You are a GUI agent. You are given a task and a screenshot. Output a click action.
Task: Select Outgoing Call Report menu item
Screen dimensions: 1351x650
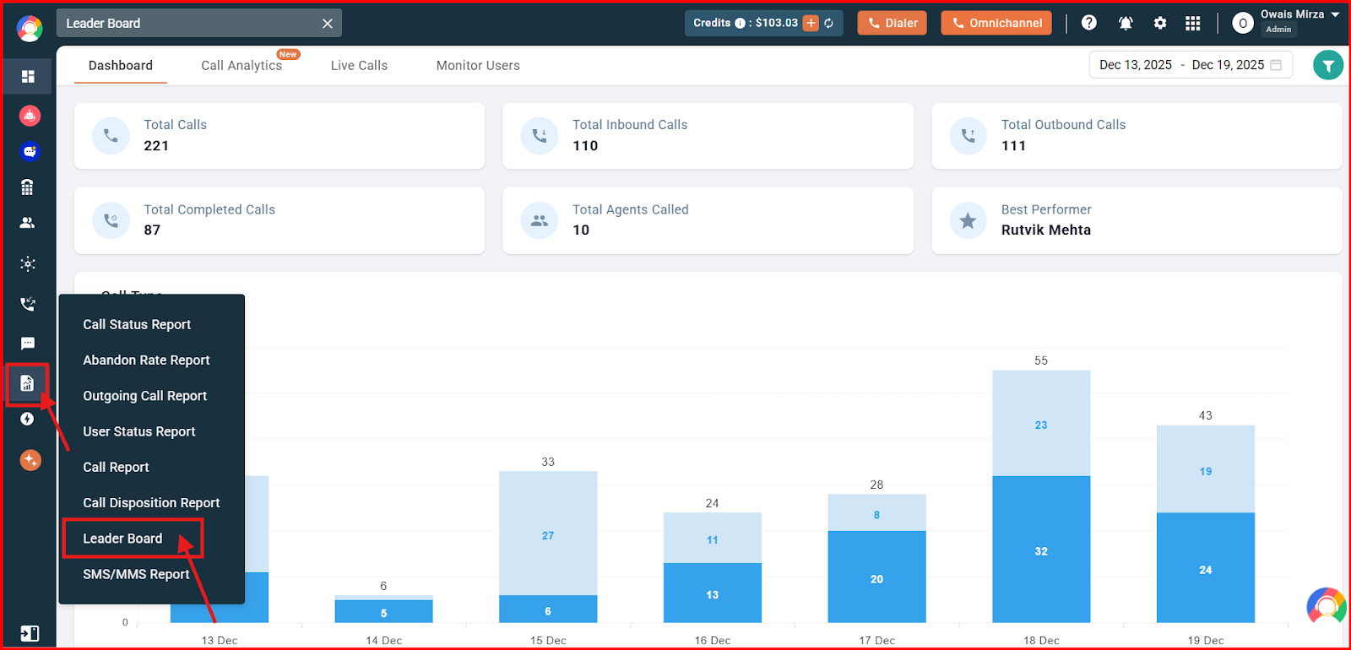tap(144, 396)
